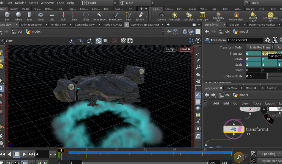Add a Spot Light
Screen dimensions: 282x164
tap(189, 16)
